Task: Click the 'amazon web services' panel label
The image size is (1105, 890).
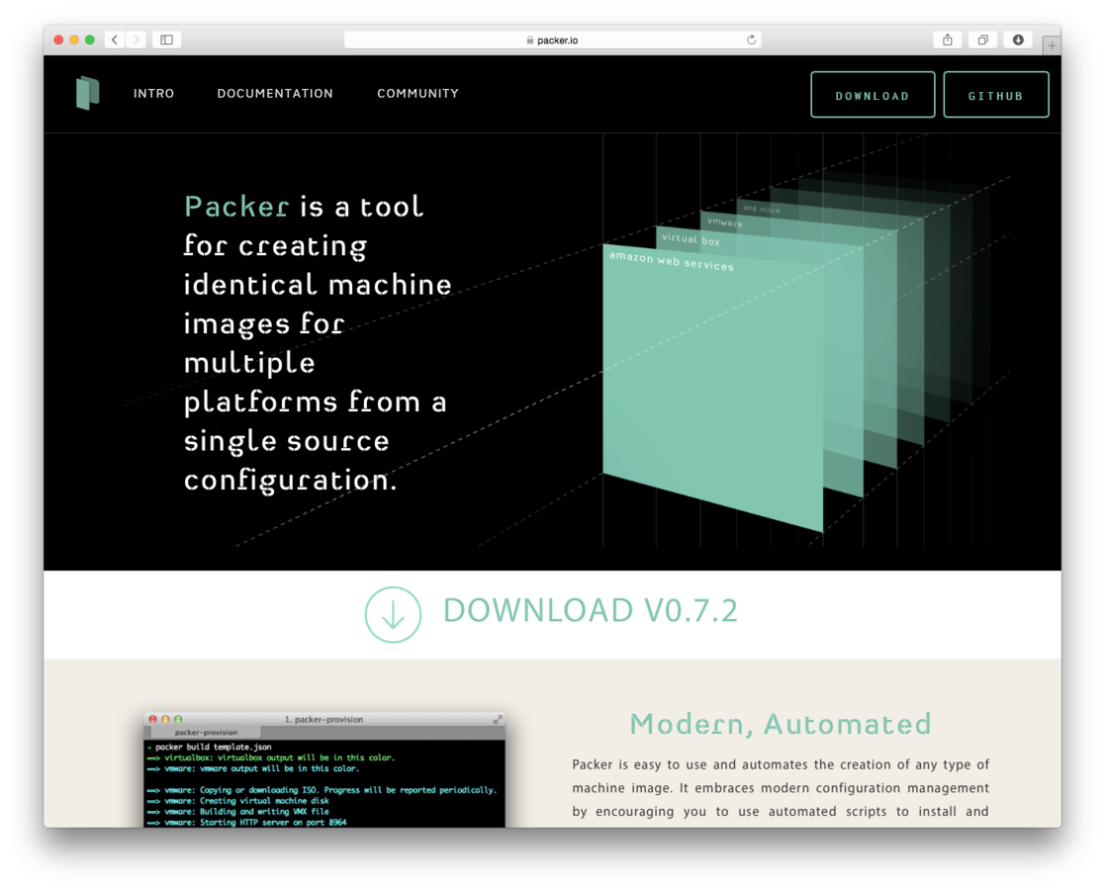Action: pyautogui.click(x=671, y=261)
